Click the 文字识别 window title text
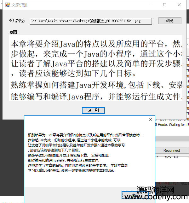Viewport: 189px width, 203px height. pos(19,5)
